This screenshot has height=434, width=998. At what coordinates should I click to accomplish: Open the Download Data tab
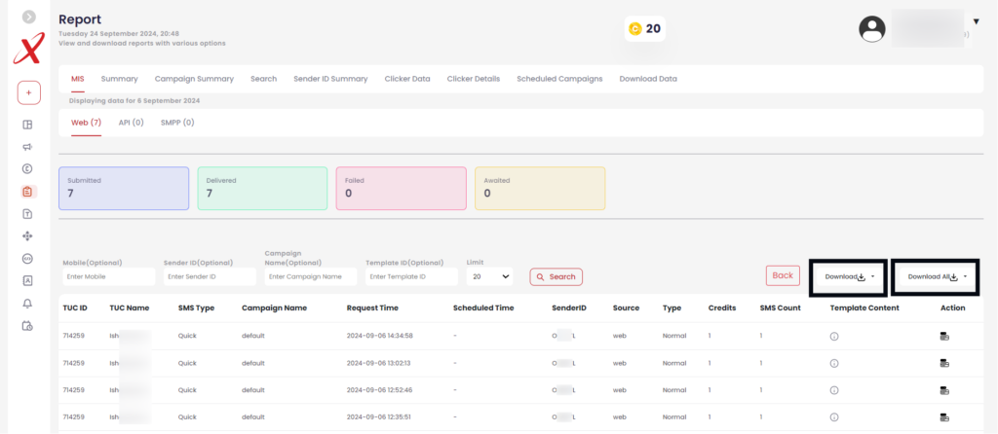[648, 79]
